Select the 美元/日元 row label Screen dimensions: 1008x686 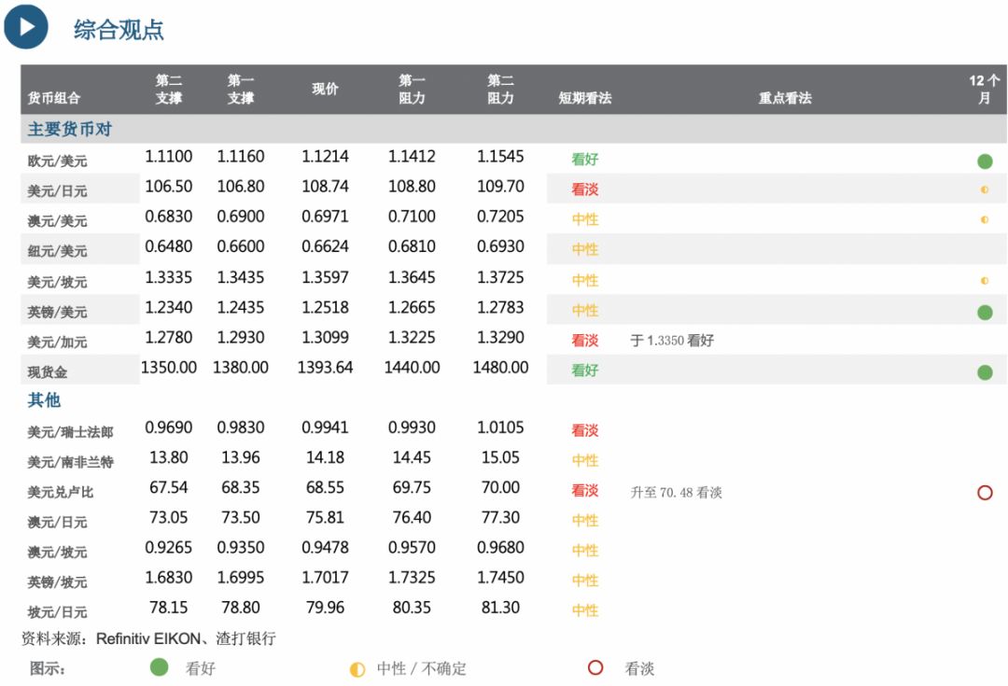coord(57,191)
